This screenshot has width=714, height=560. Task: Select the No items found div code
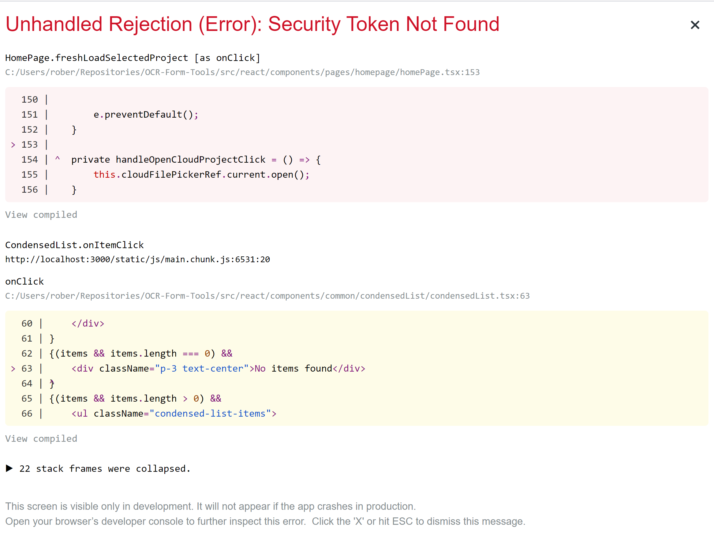tap(218, 368)
